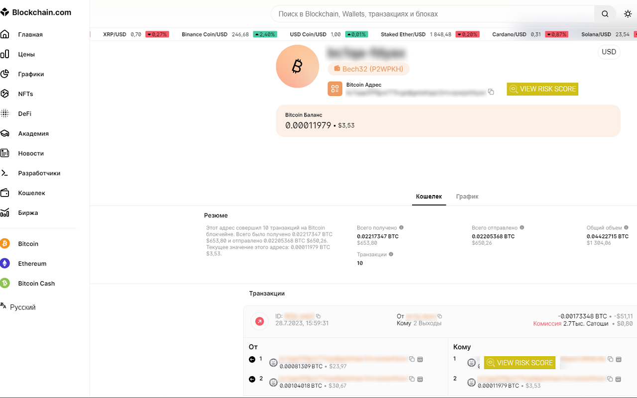The height and width of the screenshot is (398, 637).
Task: Click back arrow of input 1
Action: point(252,359)
